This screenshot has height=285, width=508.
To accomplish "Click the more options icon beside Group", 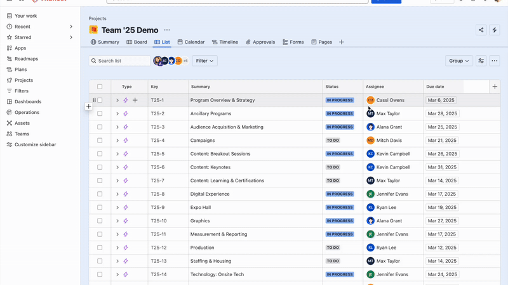I will [x=495, y=61].
